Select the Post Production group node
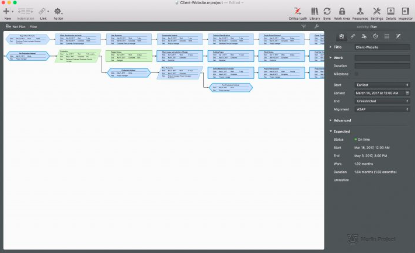 180,73
